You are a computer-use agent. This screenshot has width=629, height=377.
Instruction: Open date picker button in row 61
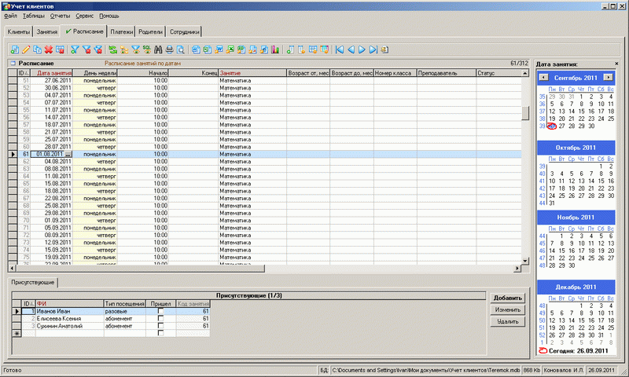pos(68,155)
